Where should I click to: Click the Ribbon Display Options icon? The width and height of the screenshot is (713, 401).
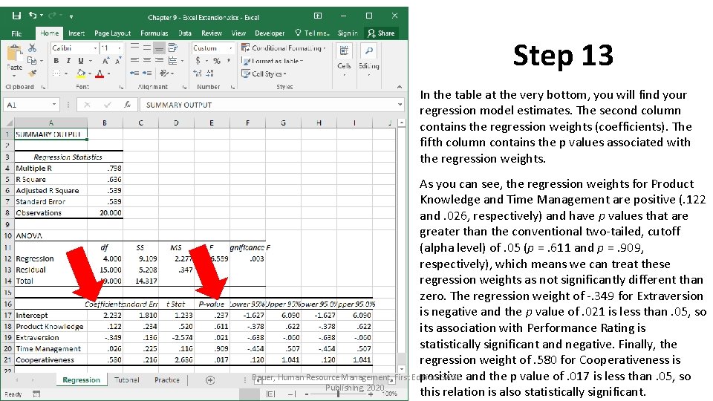click(318, 16)
